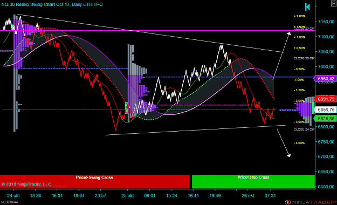Click the red Price>Swing Cross bar

(94, 182)
